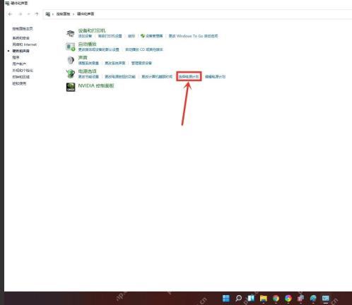Open 网络和 Internet in sidebar

coord(25,44)
